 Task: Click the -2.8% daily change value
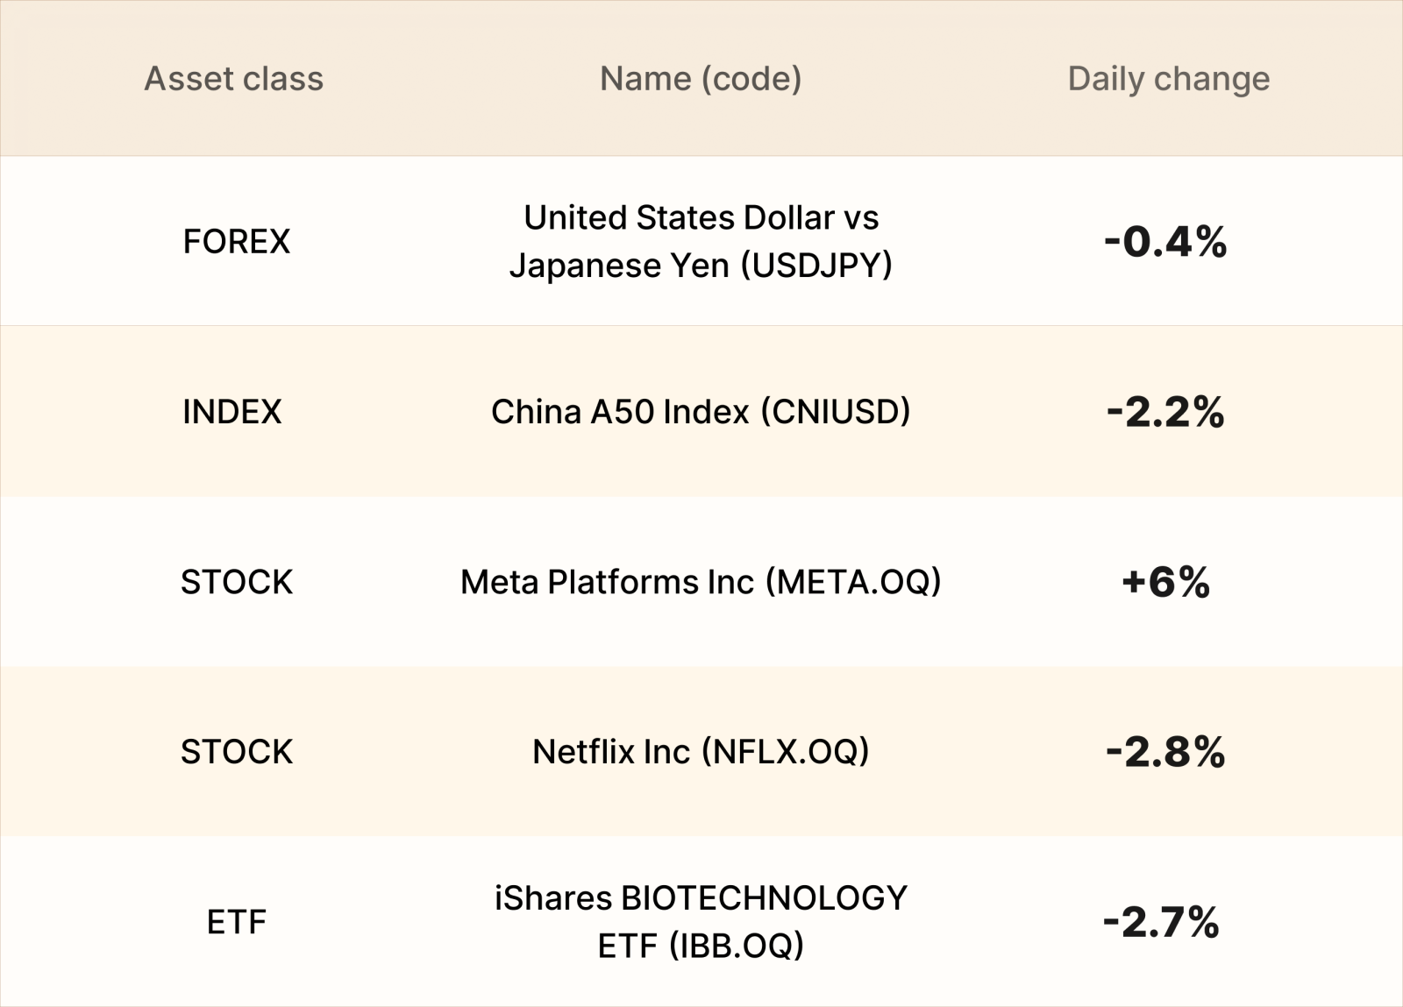[x=1165, y=752]
